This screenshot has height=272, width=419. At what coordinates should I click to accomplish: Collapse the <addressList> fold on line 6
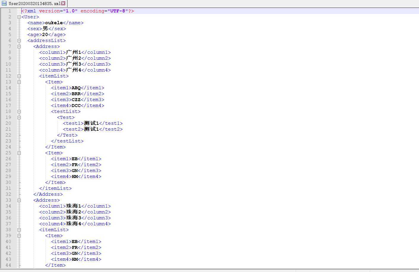coord(19,41)
